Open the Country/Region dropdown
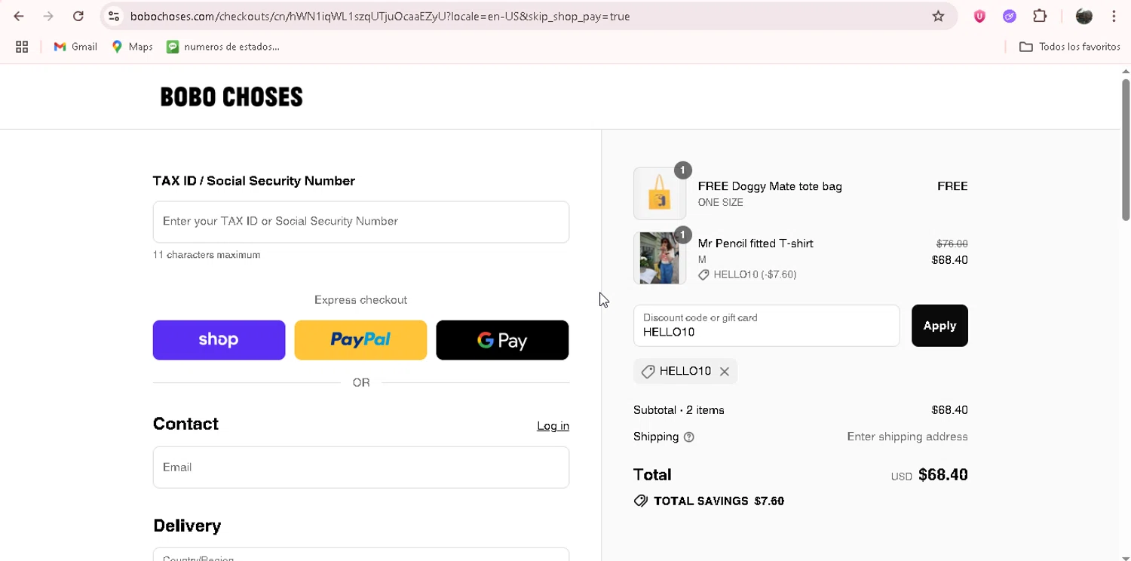1131x561 pixels. pos(361,554)
